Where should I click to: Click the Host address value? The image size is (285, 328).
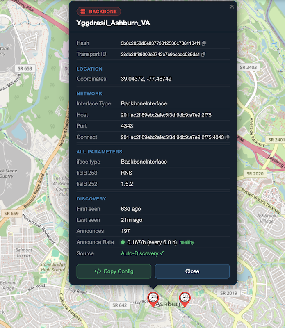[x=166, y=115]
